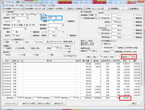Open the ファイル menu
Screen dimensions: 145x110
(x=10, y=5)
